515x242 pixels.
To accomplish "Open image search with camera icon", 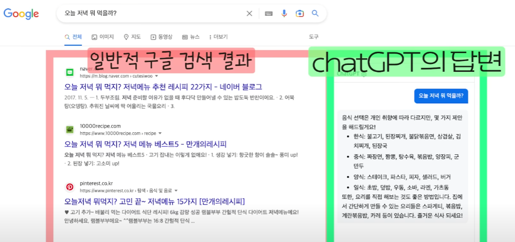I will pyautogui.click(x=299, y=13).
